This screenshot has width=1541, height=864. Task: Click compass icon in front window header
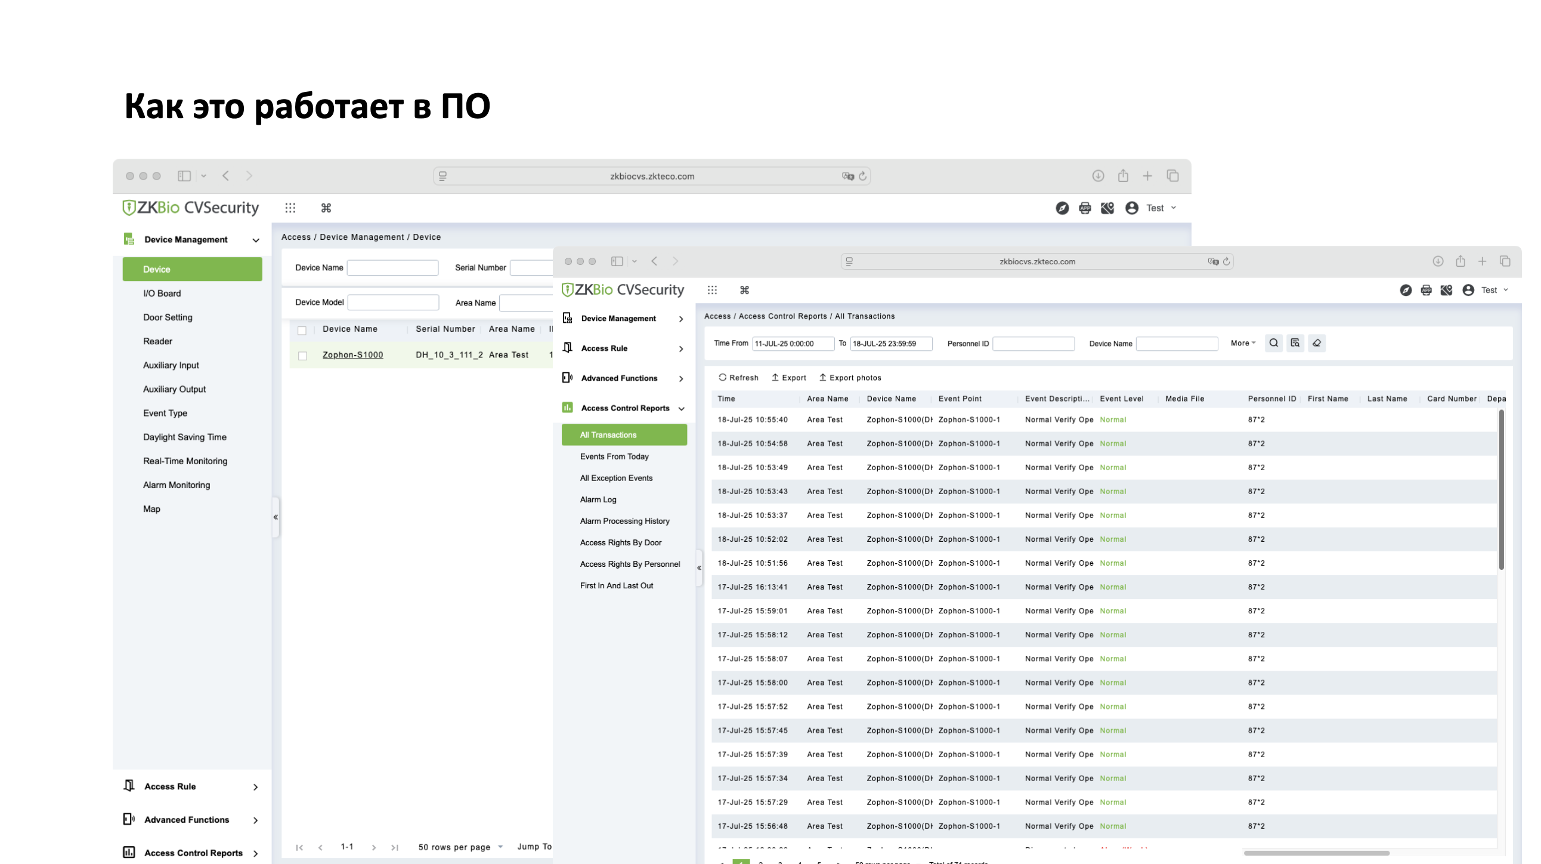(1406, 289)
